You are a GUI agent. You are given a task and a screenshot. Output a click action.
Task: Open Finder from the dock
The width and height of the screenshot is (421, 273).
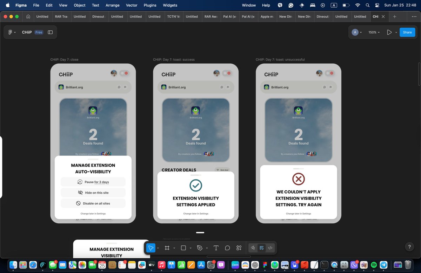point(13,265)
